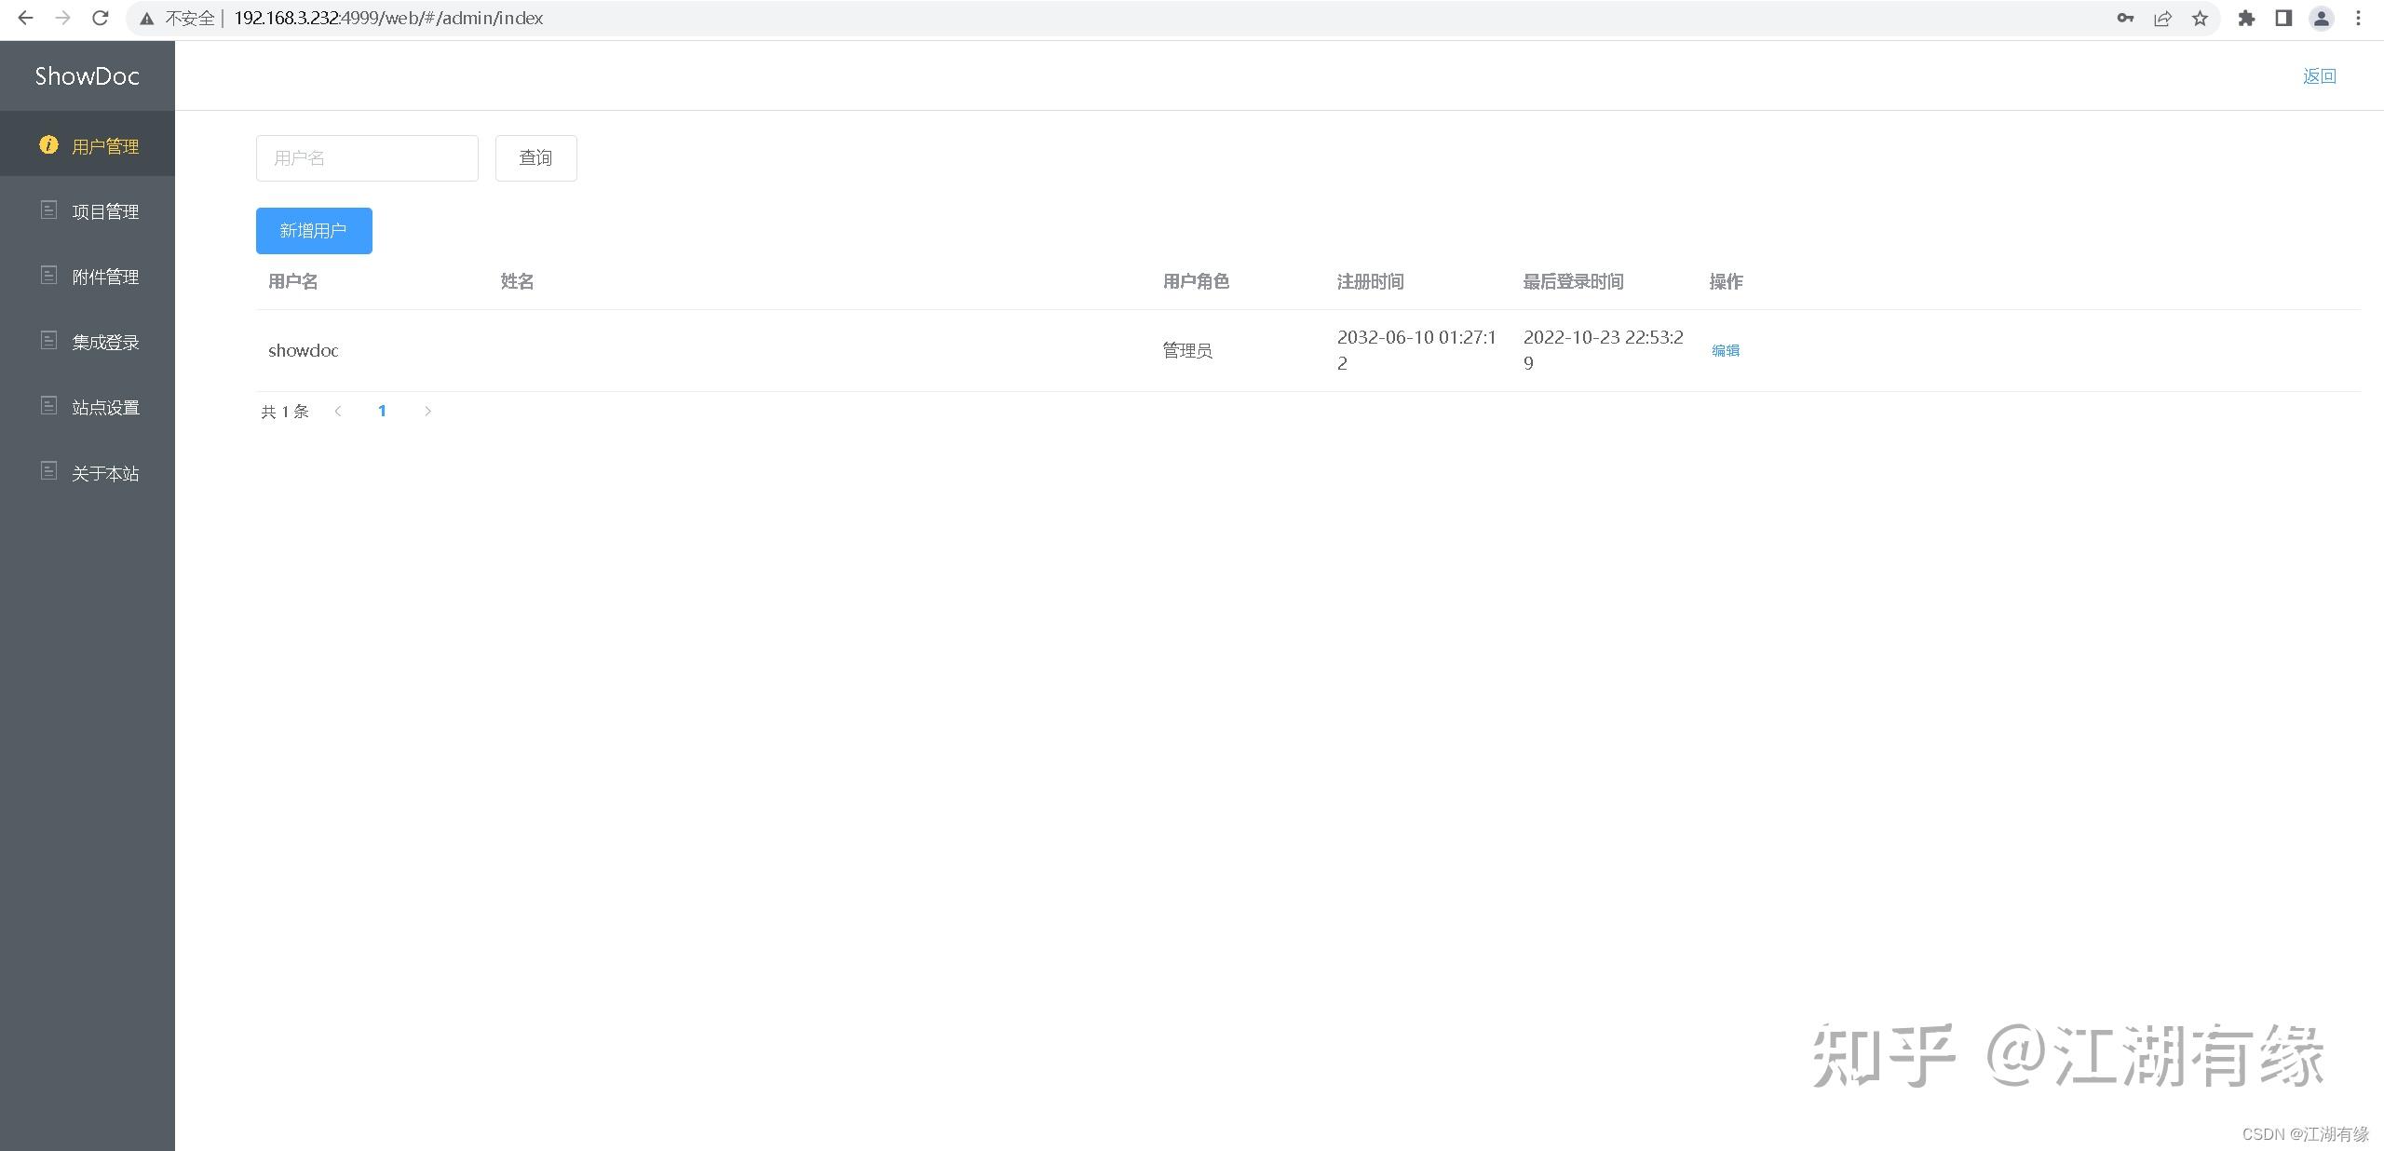Click the browser extensions puzzle icon
The image size is (2384, 1151).
pyautogui.click(x=2248, y=18)
